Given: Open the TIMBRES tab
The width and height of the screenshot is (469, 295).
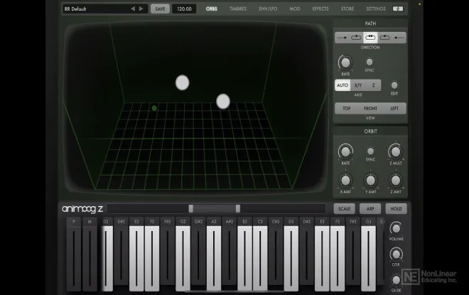Looking at the screenshot, I should tap(238, 9).
